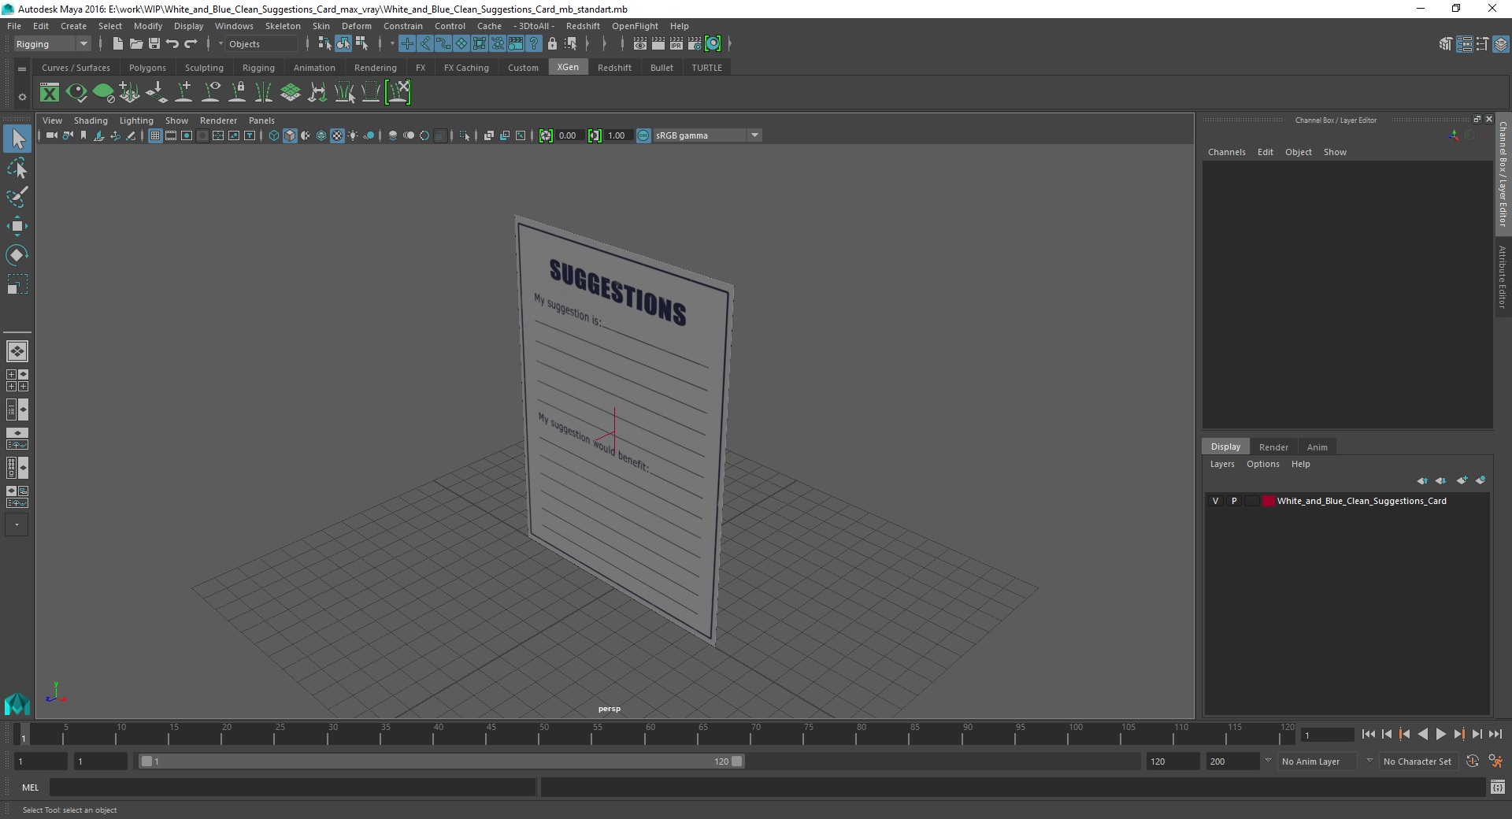Click the XGen clear preview leaf icon
Screen dimensions: 1512x819
pos(103,93)
